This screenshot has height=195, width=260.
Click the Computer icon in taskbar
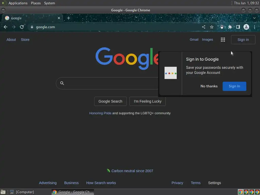pos(12,192)
